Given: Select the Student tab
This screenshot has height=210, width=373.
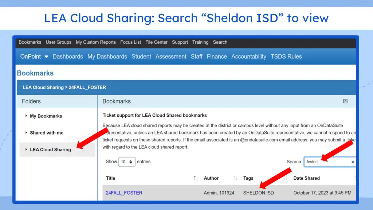Looking at the screenshot, I should point(141,57).
